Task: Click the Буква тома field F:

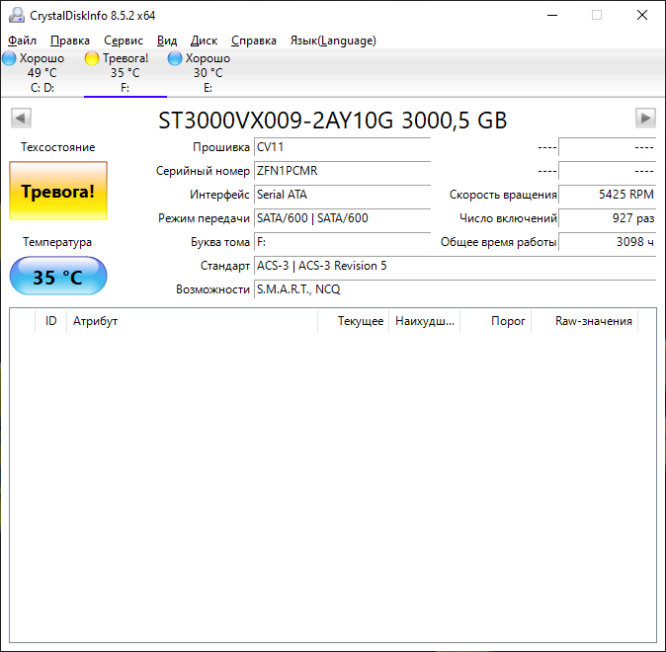Action: 342,243
